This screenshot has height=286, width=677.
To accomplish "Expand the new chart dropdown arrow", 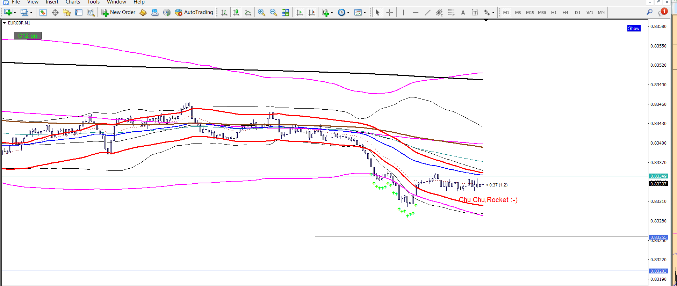I will [x=15, y=13].
